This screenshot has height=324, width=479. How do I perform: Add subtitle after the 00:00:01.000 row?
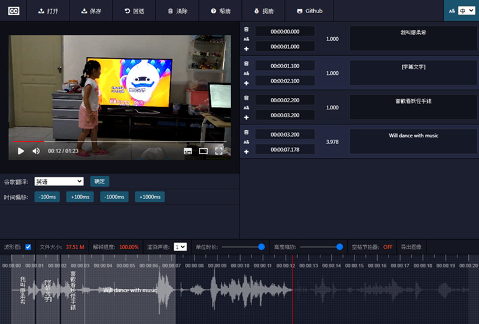(x=246, y=49)
